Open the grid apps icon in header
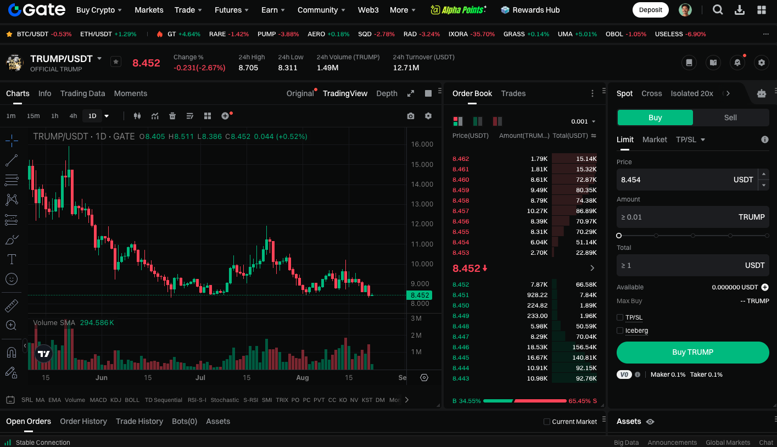 762,10
